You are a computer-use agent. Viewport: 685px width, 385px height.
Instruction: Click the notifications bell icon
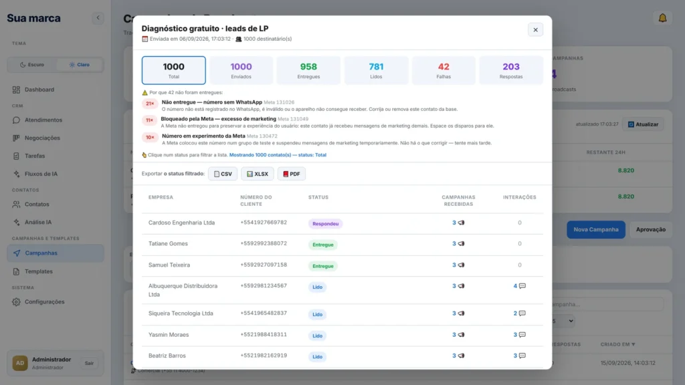pyautogui.click(x=662, y=18)
